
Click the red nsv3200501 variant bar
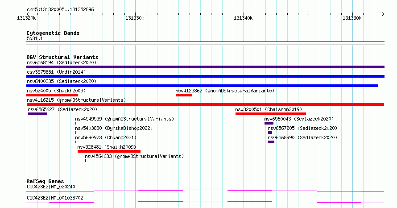point(271,114)
